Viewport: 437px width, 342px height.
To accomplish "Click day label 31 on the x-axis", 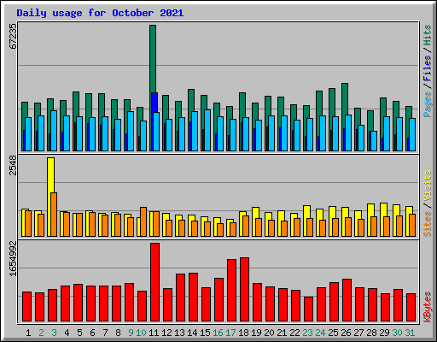I will tap(410, 333).
